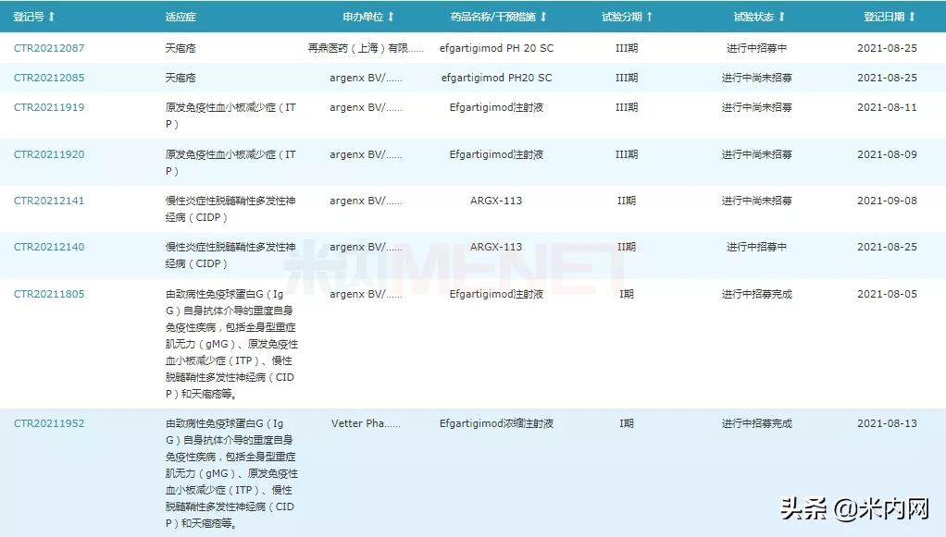
Task: Select indication 天疱疮 in row CTR20212087
Action: (x=180, y=48)
